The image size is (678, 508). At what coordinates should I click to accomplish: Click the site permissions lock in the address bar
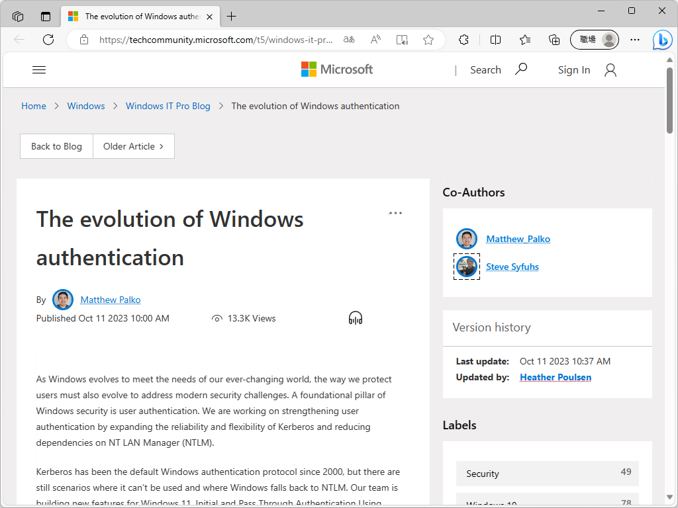click(x=84, y=39)
